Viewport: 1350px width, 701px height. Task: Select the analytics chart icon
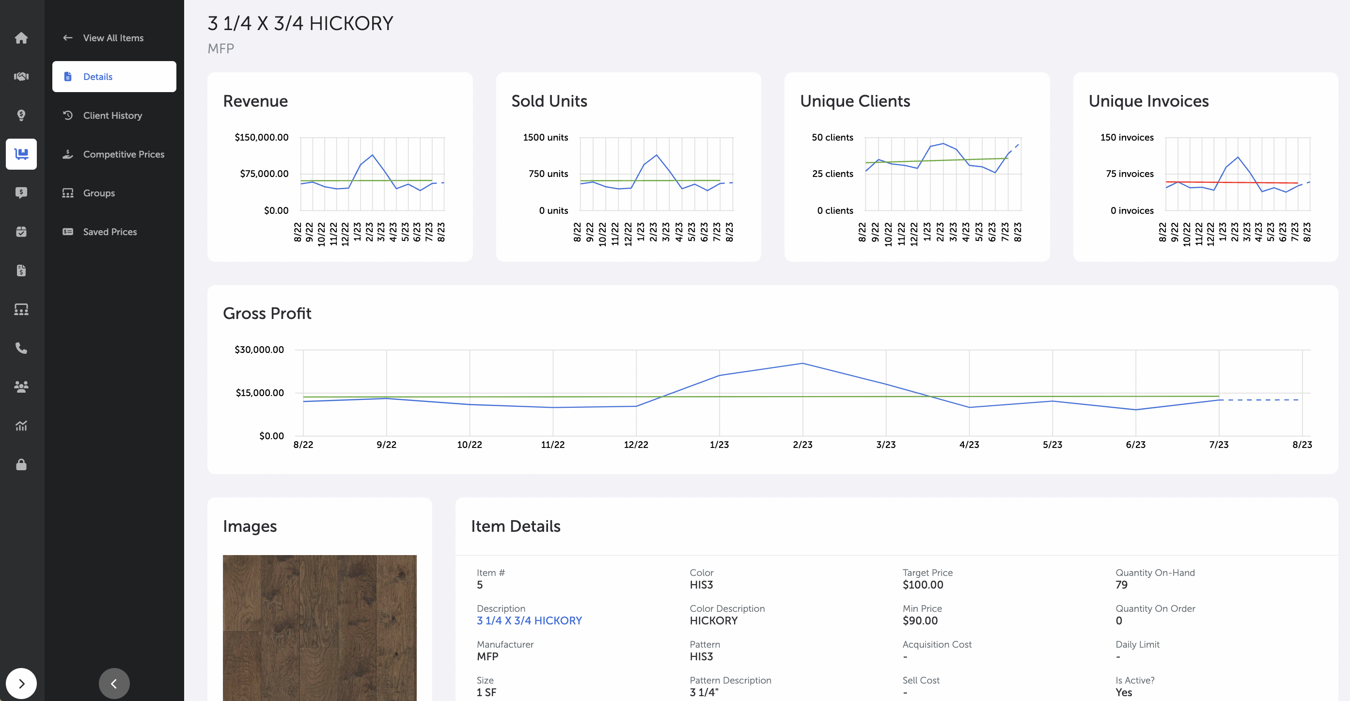point(21,426)
